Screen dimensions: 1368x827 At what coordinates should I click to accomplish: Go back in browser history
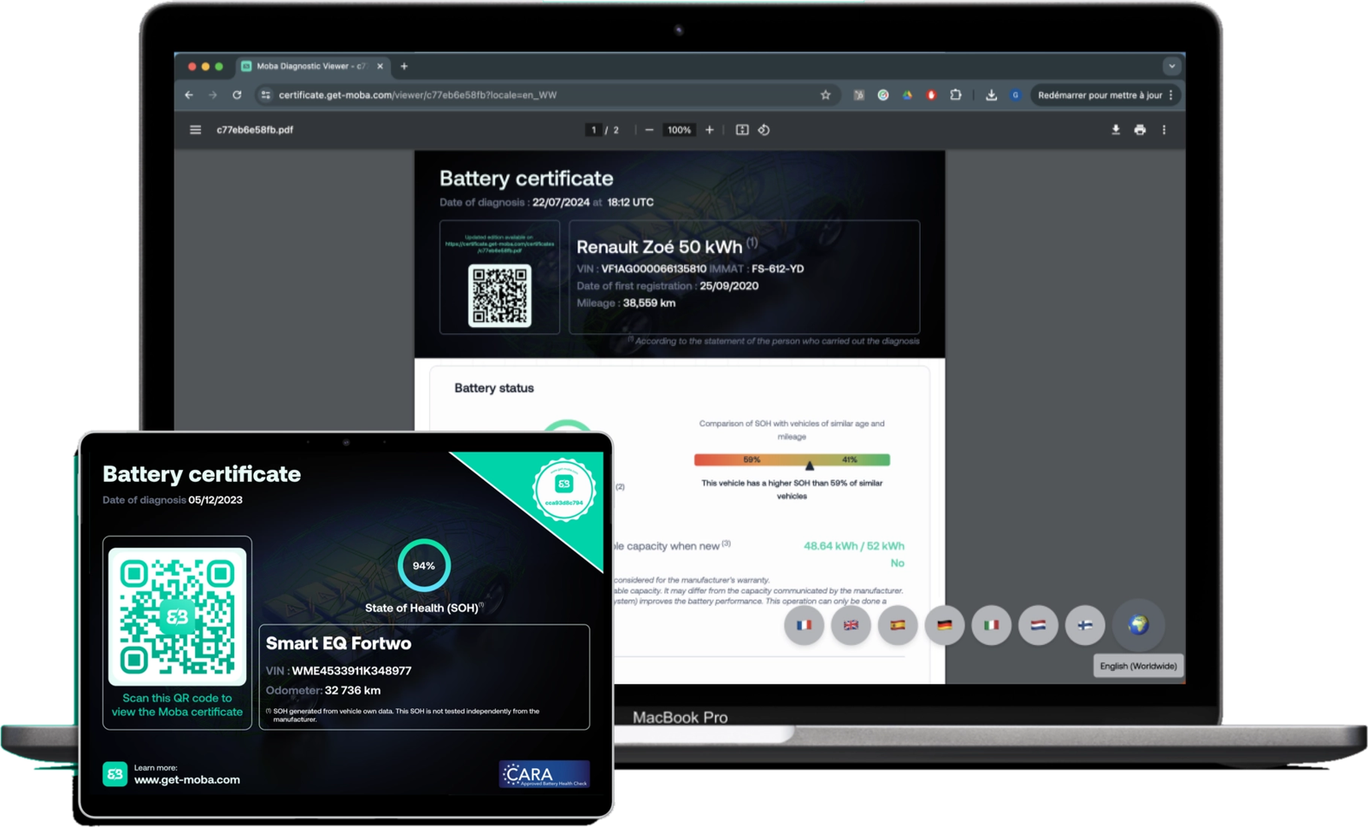189,95
